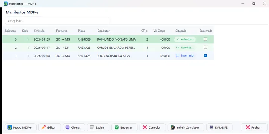This screenshot has height=134, width=269.
Task: Click emission date 2026-09-08
Action: 42,56
